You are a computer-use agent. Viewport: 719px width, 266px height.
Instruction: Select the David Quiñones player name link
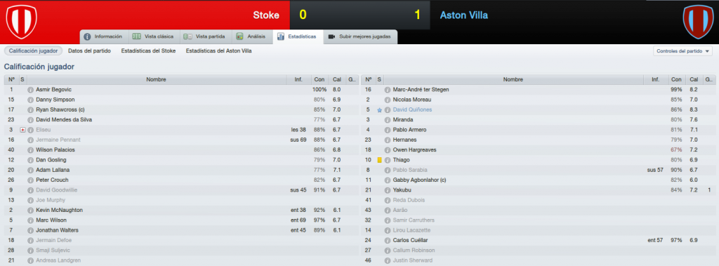coord(412,110)
